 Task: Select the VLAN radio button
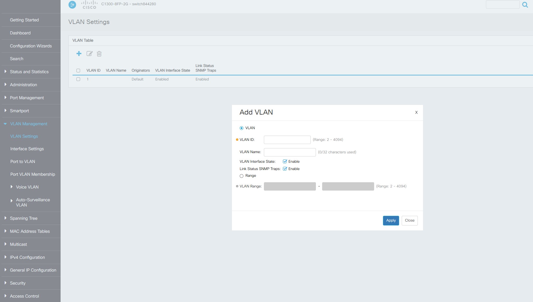pyautogui.click(x=242, y=128)
